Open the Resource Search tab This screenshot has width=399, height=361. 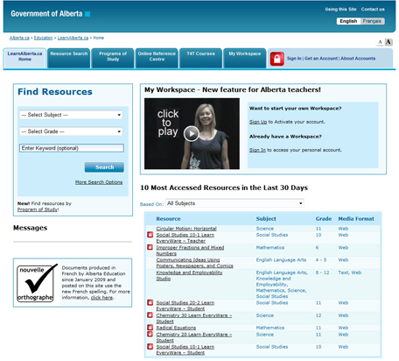[69, 58]
